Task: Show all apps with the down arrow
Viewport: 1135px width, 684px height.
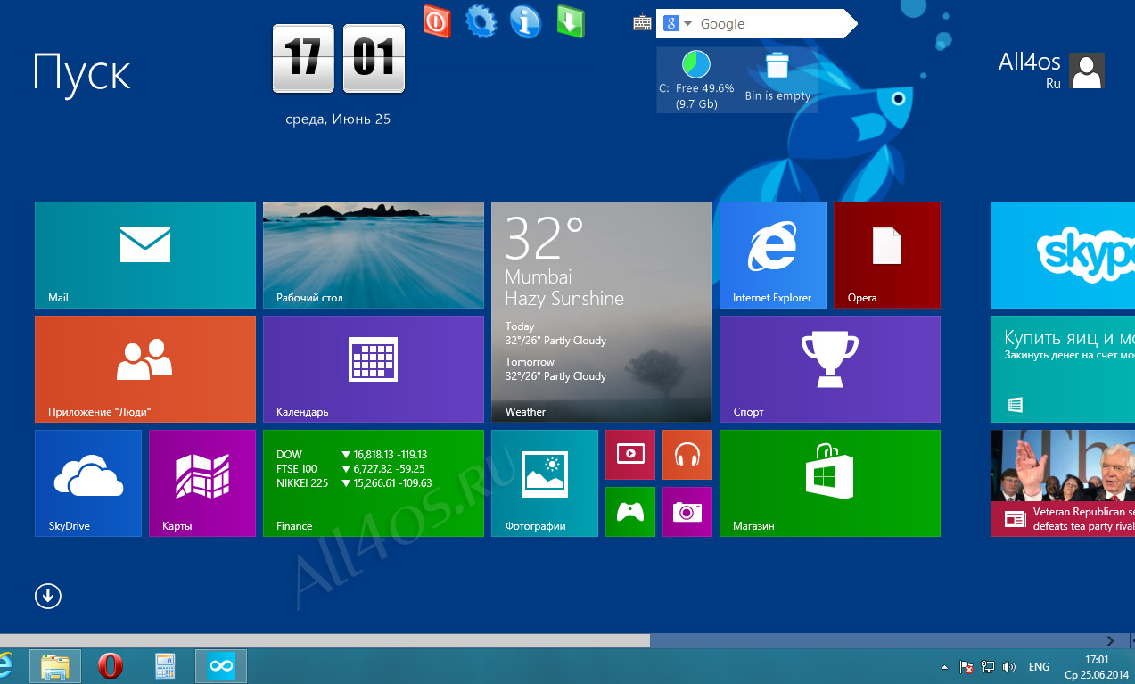Action: tap(48, 596)
